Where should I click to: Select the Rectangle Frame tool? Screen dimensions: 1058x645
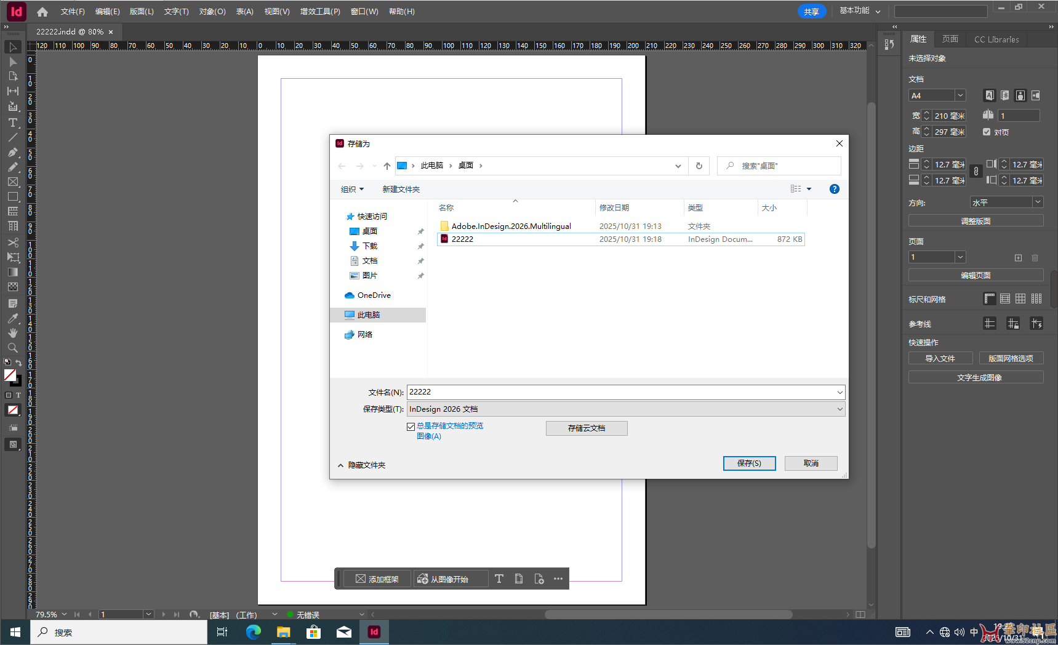tap(12, 182)
